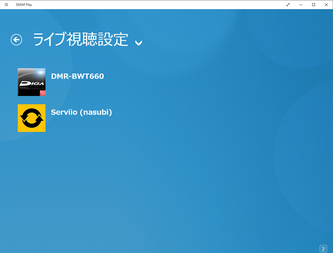Enter full screen via diagonal arrows icon
Image resolution: width=333 pixels, height=253 pixels.
288,4
